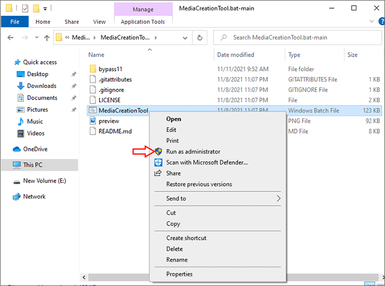Open Videos in navigation pane
This screenshot has height=286, width=385.
(36, 133)
